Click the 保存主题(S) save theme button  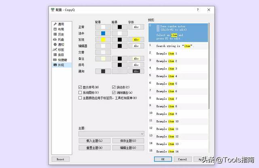[128, 141]
